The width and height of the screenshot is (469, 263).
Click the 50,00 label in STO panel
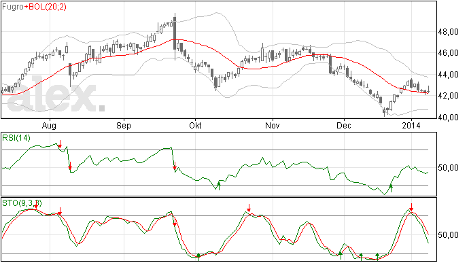448,235
